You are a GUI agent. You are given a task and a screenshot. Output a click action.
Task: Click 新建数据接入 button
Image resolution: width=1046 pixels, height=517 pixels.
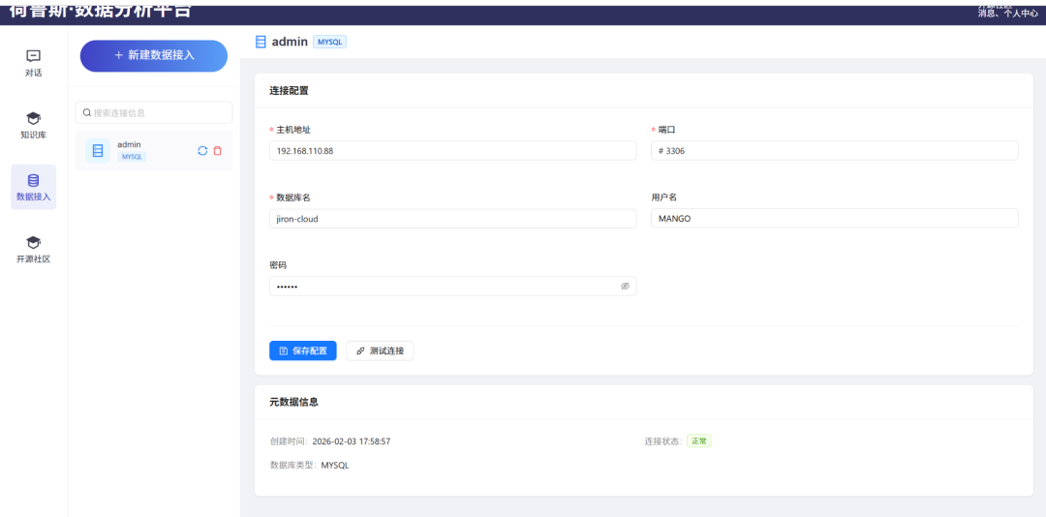click(x=154, y=55)
